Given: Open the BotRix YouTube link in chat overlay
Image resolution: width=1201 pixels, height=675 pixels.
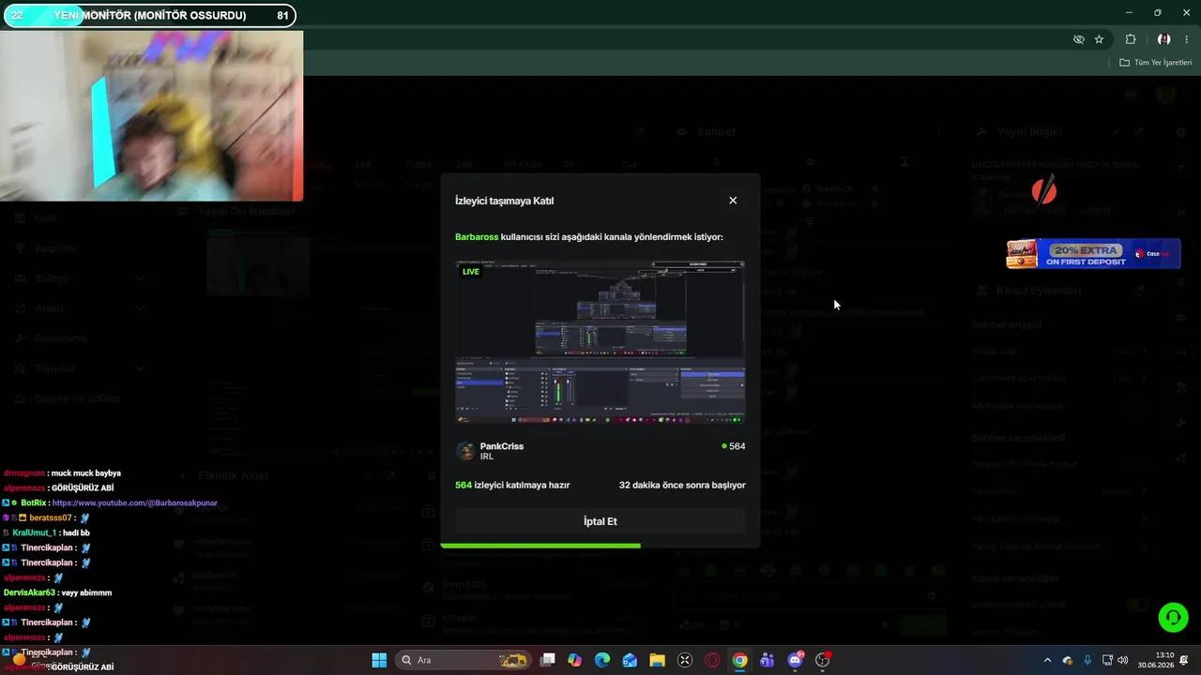Looking at the screenshot, I should point(134,503).
